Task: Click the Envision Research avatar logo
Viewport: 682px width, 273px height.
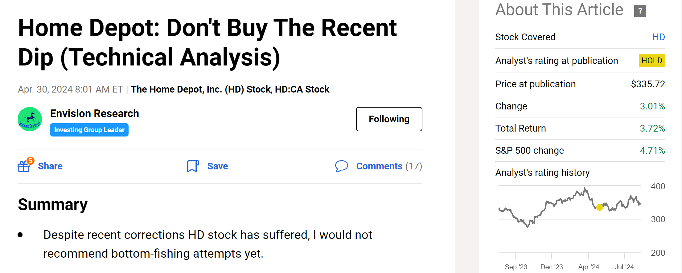Action: coord(30,119)
